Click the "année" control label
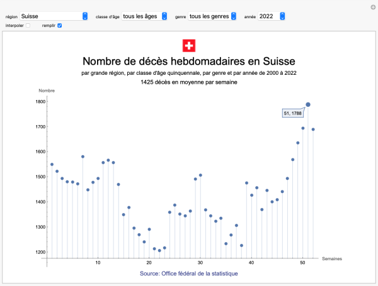Viewport: 378px width, 286px height. [250, 17]
